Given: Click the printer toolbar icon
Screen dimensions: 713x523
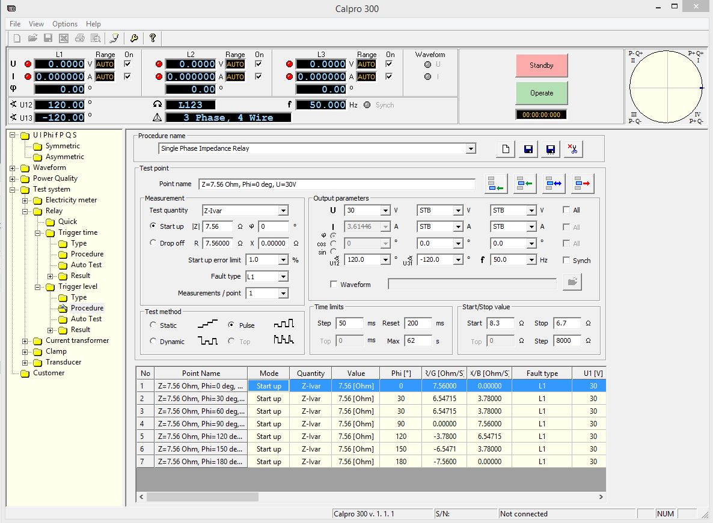Looking at the screenshot, I should pos(79,38).
